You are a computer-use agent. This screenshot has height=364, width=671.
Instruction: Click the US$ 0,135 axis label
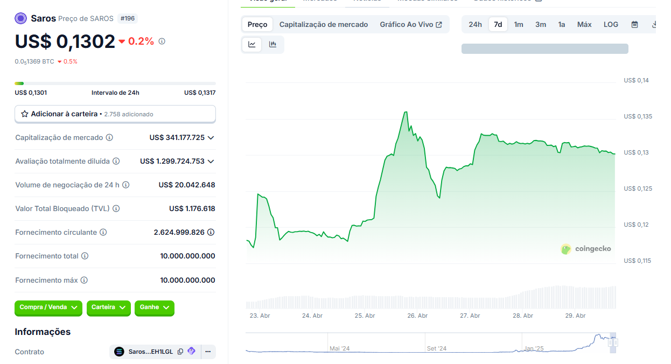click(638, 116)
